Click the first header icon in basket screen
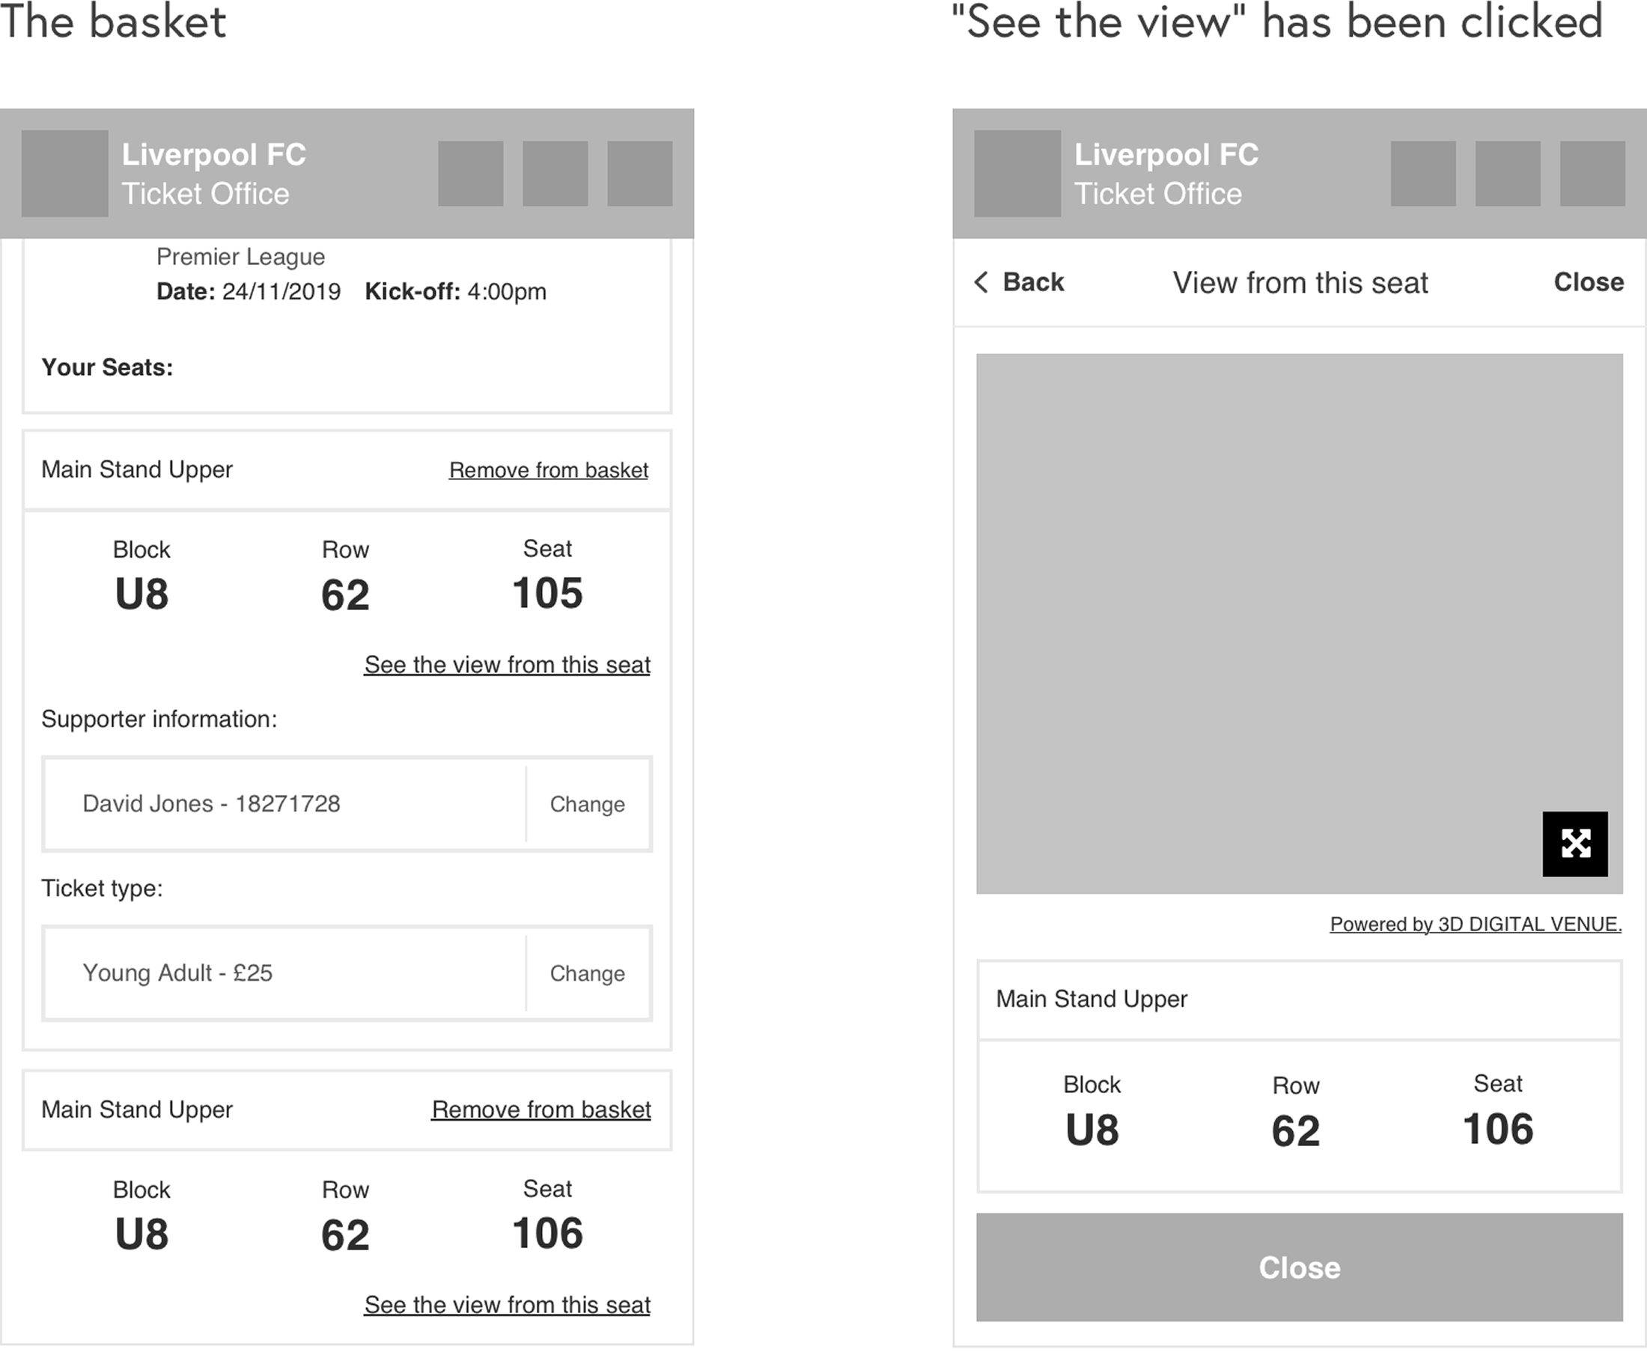Image resolution: width=1647 pixels, height=1352 pixels. [x=470, y=173]
